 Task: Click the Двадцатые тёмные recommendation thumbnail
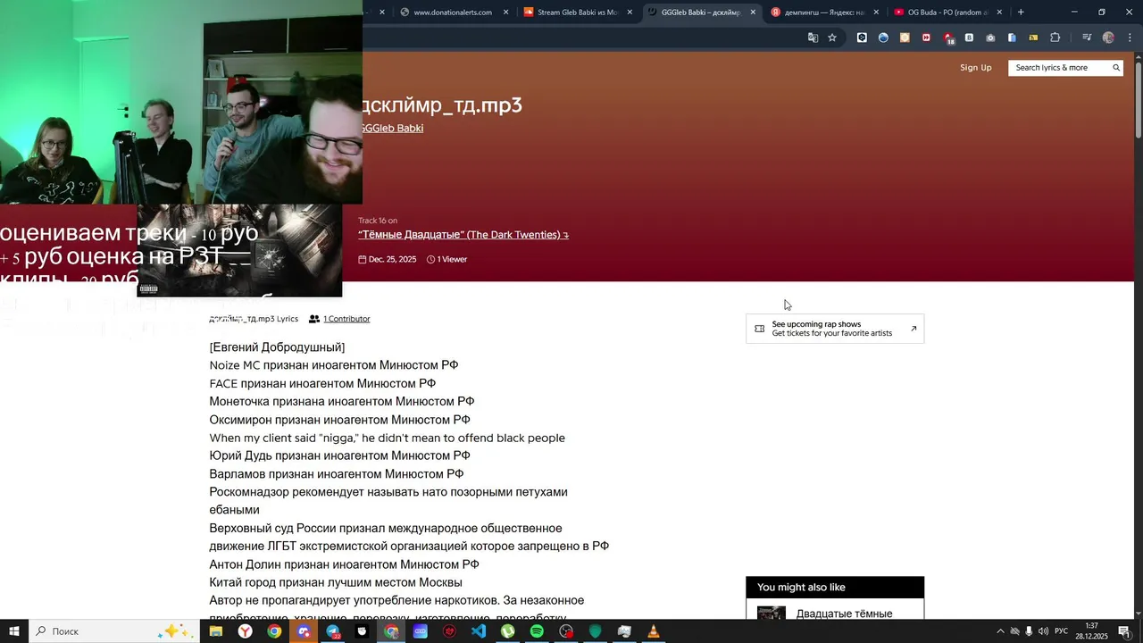772,613
